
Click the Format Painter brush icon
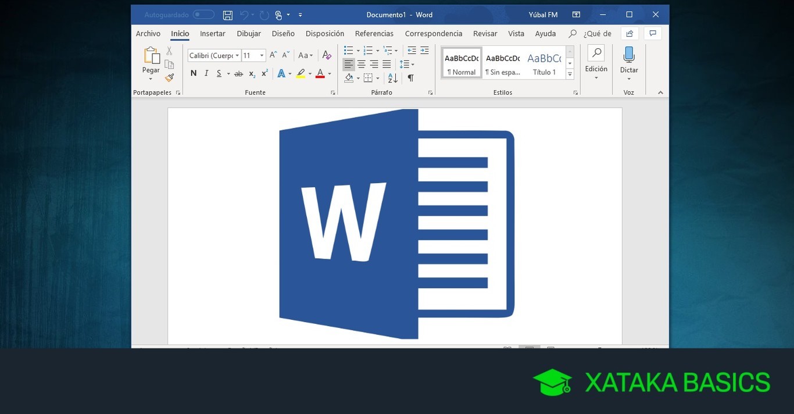[x=169, y=77]
